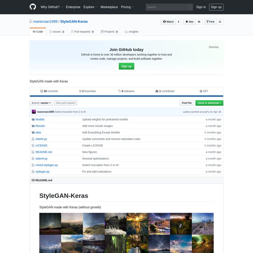
Task: Click the green Sign up banner button
Action: point(126,66)
